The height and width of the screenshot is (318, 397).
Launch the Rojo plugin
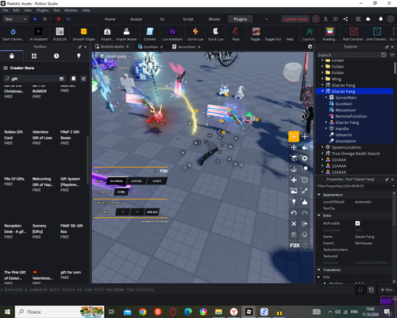[x=236, y=34]
